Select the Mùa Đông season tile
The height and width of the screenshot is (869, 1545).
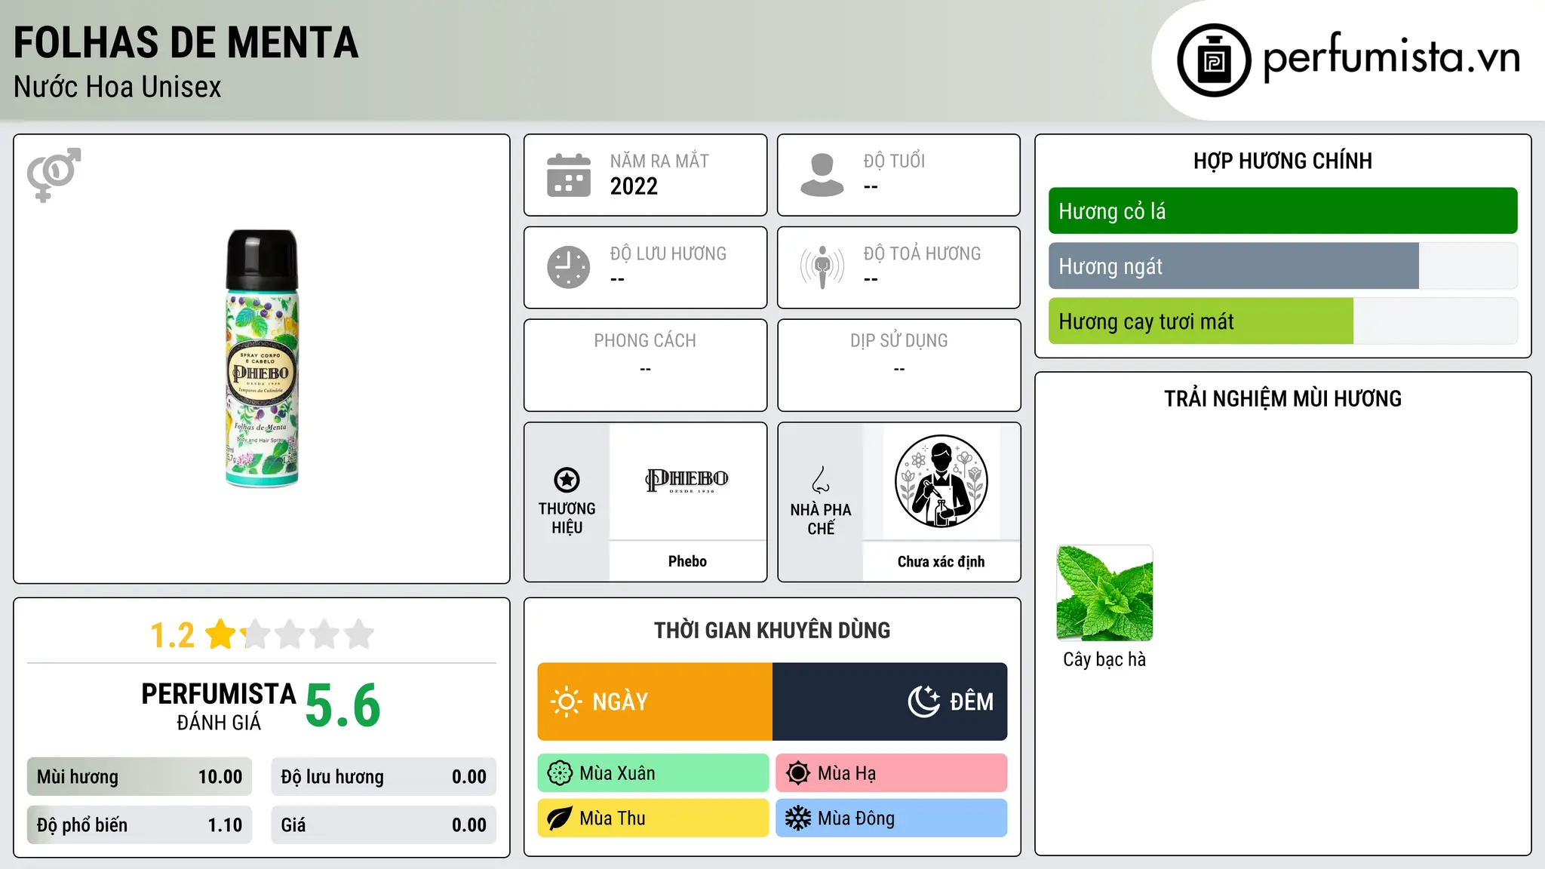click(x=892, y=818)
